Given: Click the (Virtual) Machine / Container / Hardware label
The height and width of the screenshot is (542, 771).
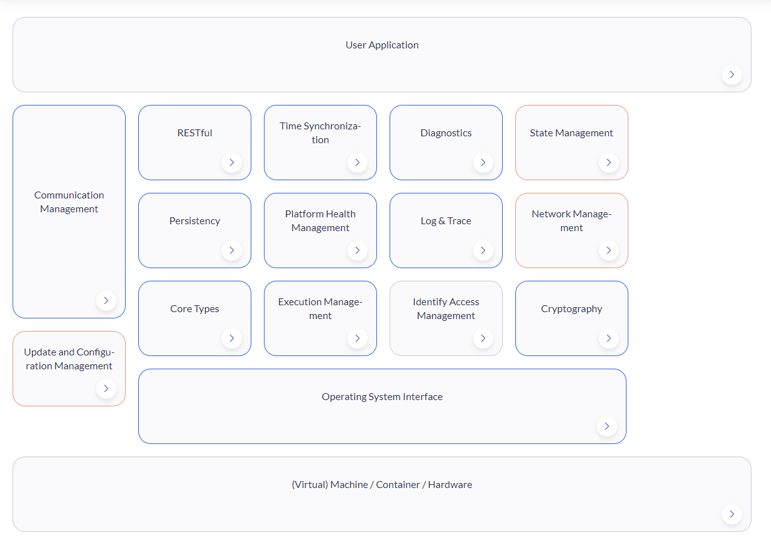Looking at the screenshot, I should pyautogui.click(x=382, y=485).
